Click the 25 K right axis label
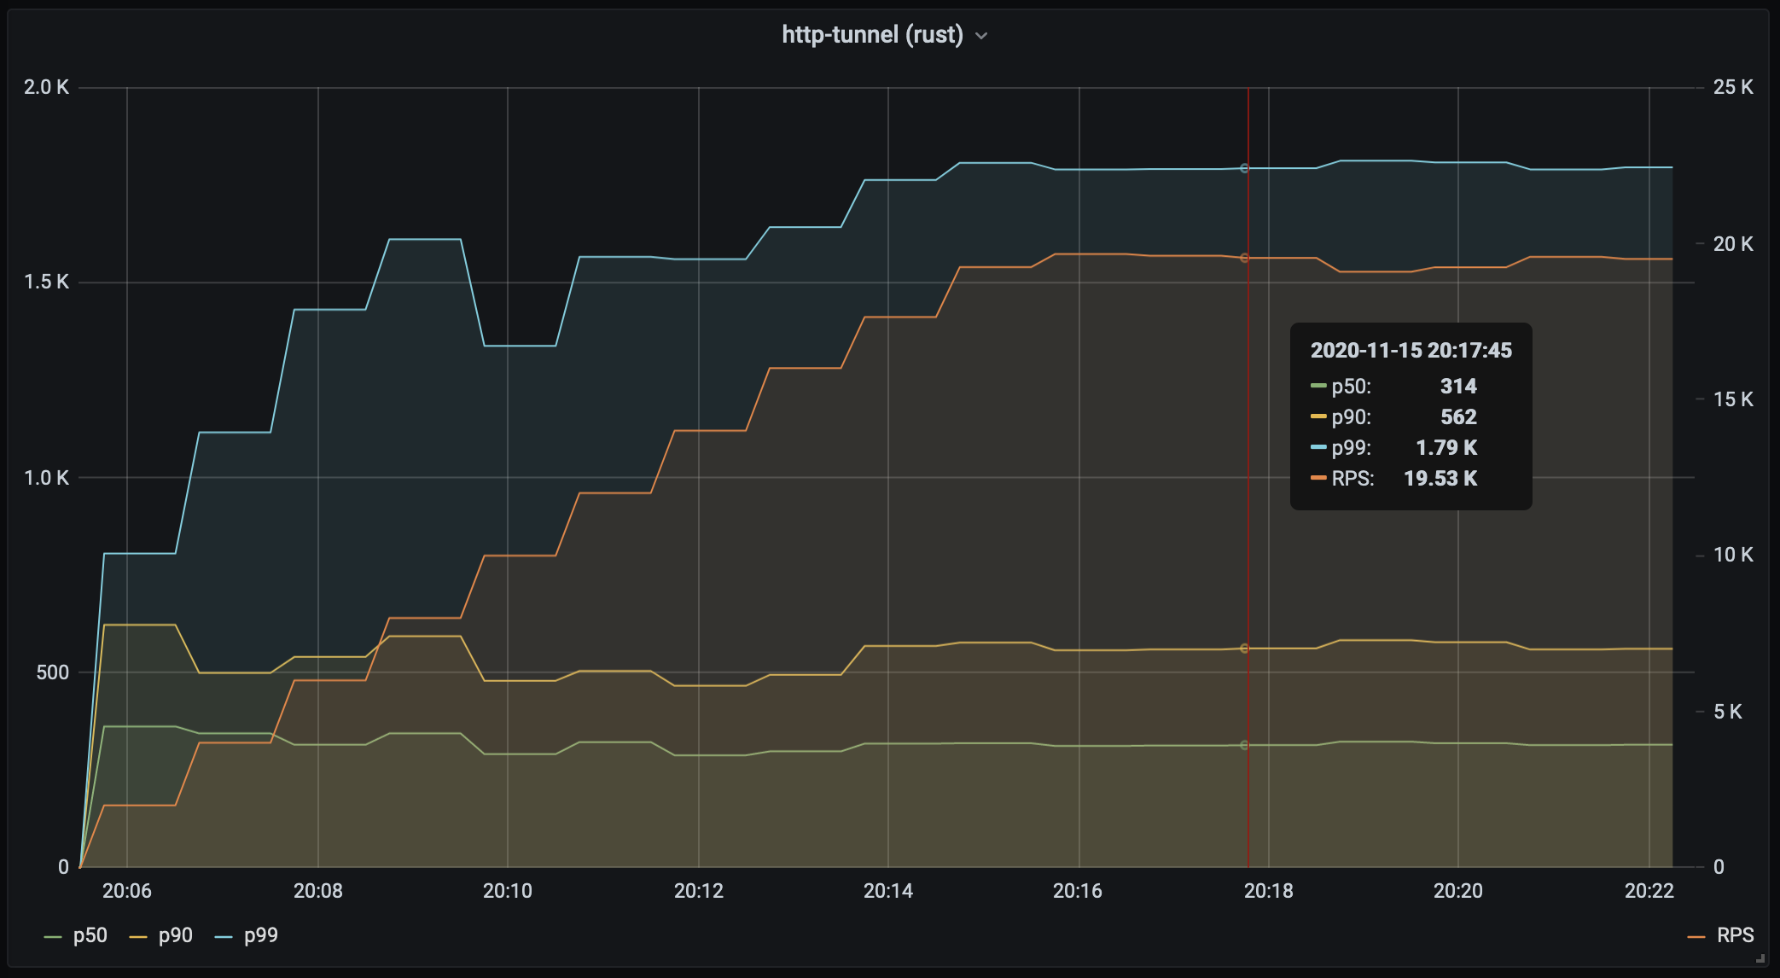 (x=1732, y=87)
